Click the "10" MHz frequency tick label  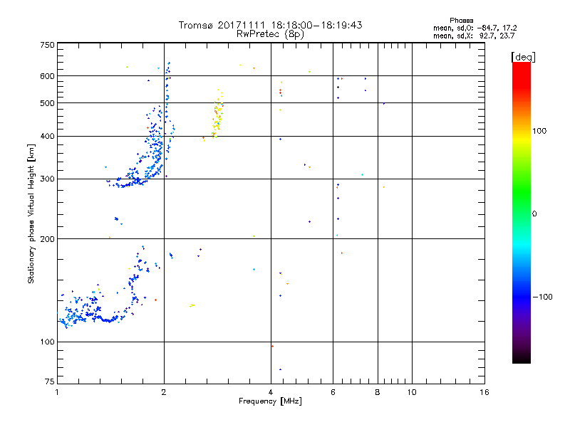coord(412,392)
